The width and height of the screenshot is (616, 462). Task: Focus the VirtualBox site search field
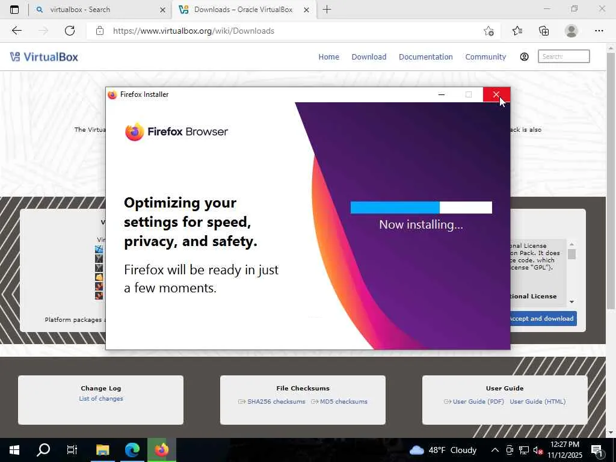click(564, 57)
